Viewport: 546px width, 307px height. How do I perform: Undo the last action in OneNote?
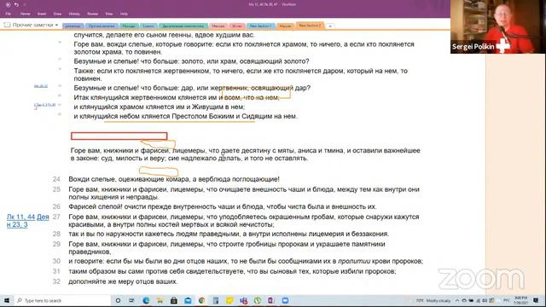point(16,5)
